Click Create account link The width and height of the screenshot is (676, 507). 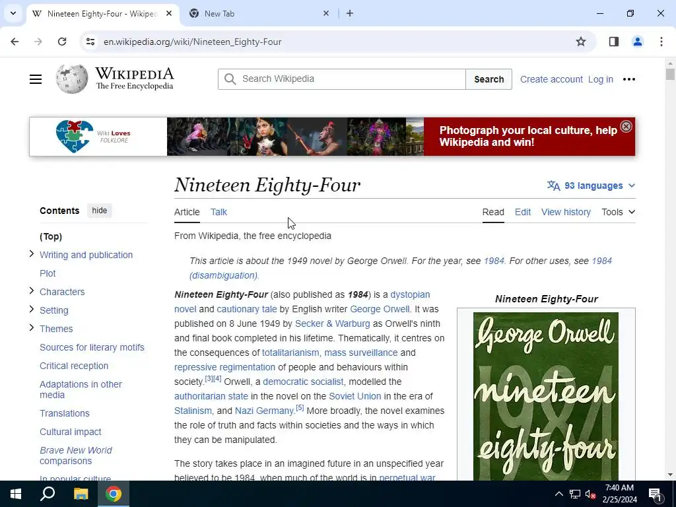point(551,79)
